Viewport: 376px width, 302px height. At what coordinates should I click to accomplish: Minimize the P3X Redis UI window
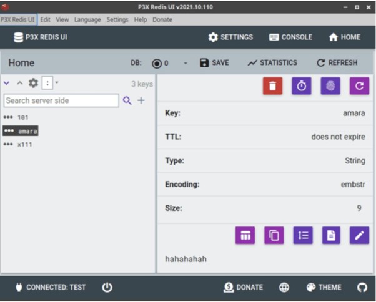(x=345, y=7)
